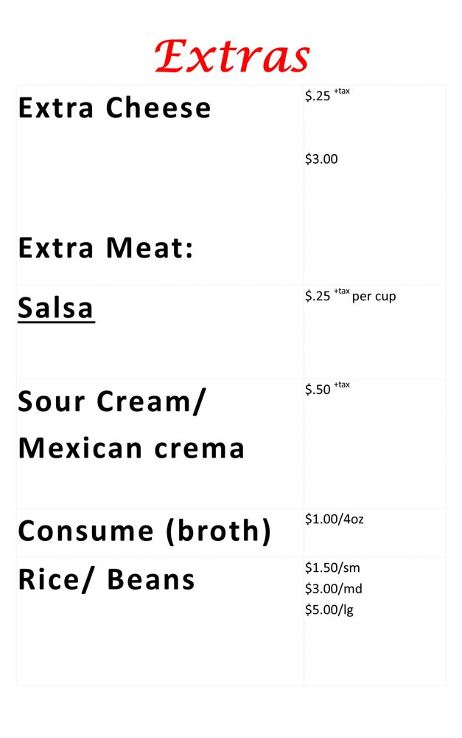Screen dimensions: 462x738
Task: Click the +tax superscript beside $.50
Action: pyautogui.click(x=341, y=384)
